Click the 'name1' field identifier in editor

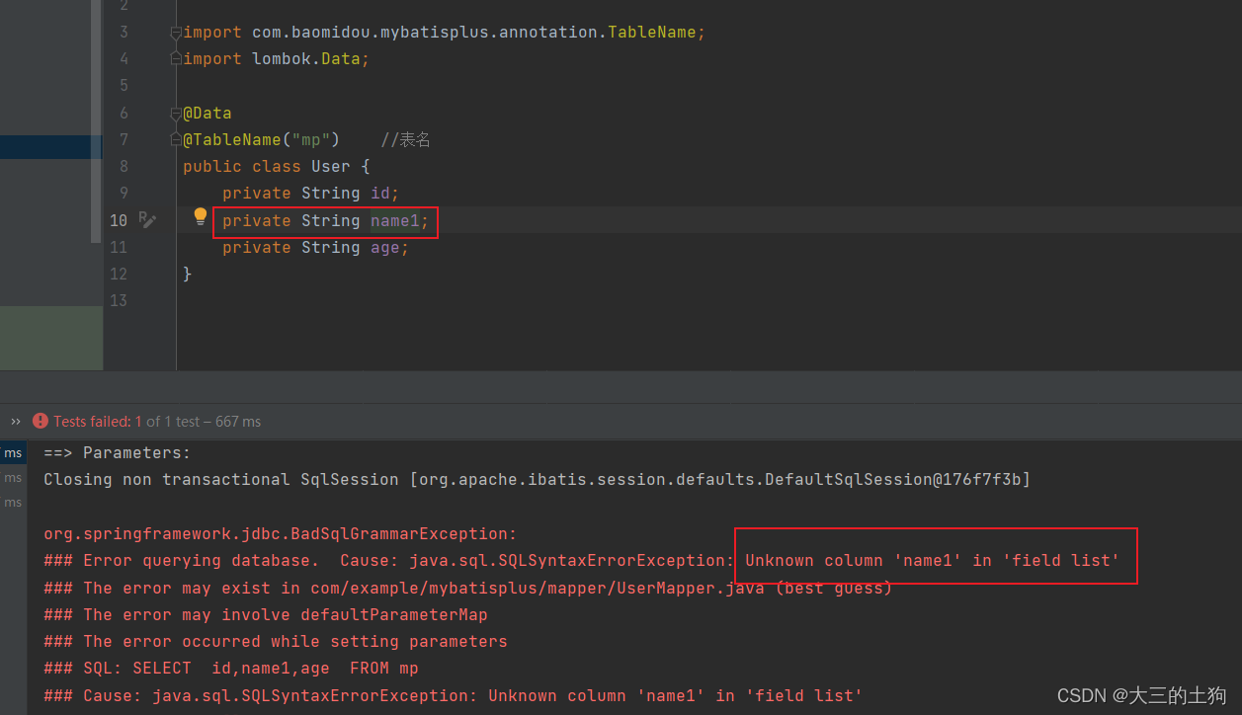(x=395, y=220)
